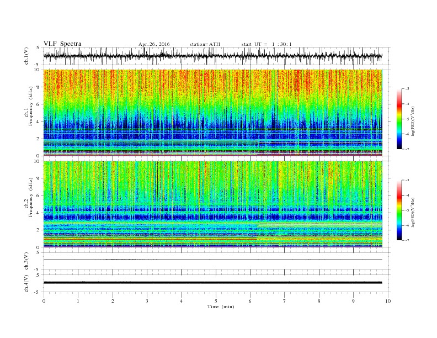Click the ch.1 spectrogram panel
Viewport: 437px width, 338px height.
click(x=213, y=113)
